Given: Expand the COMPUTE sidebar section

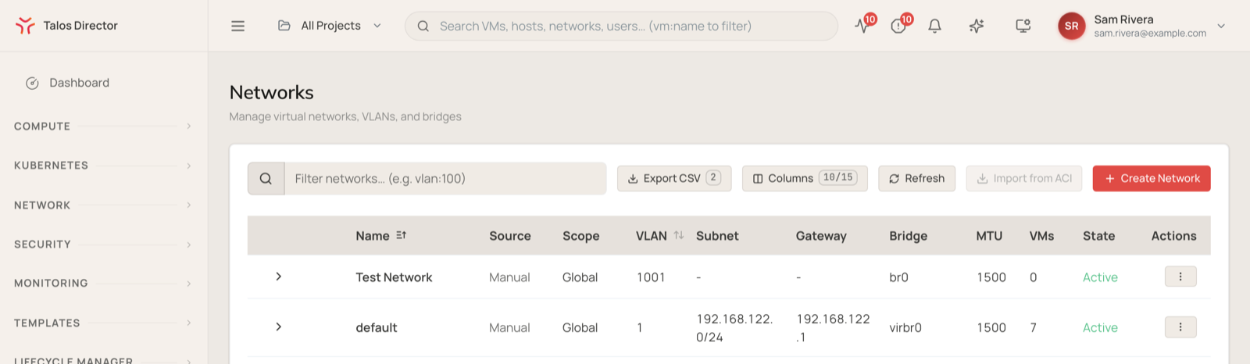Looking at the screenshot, I should pyautogui.click(x=102, y=126).
